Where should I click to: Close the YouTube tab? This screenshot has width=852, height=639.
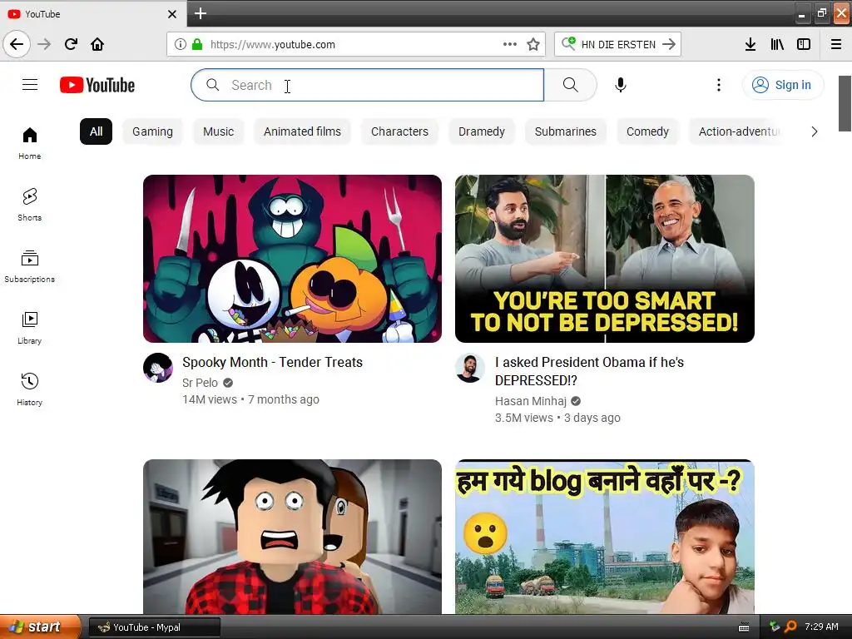tap(172, 14)
